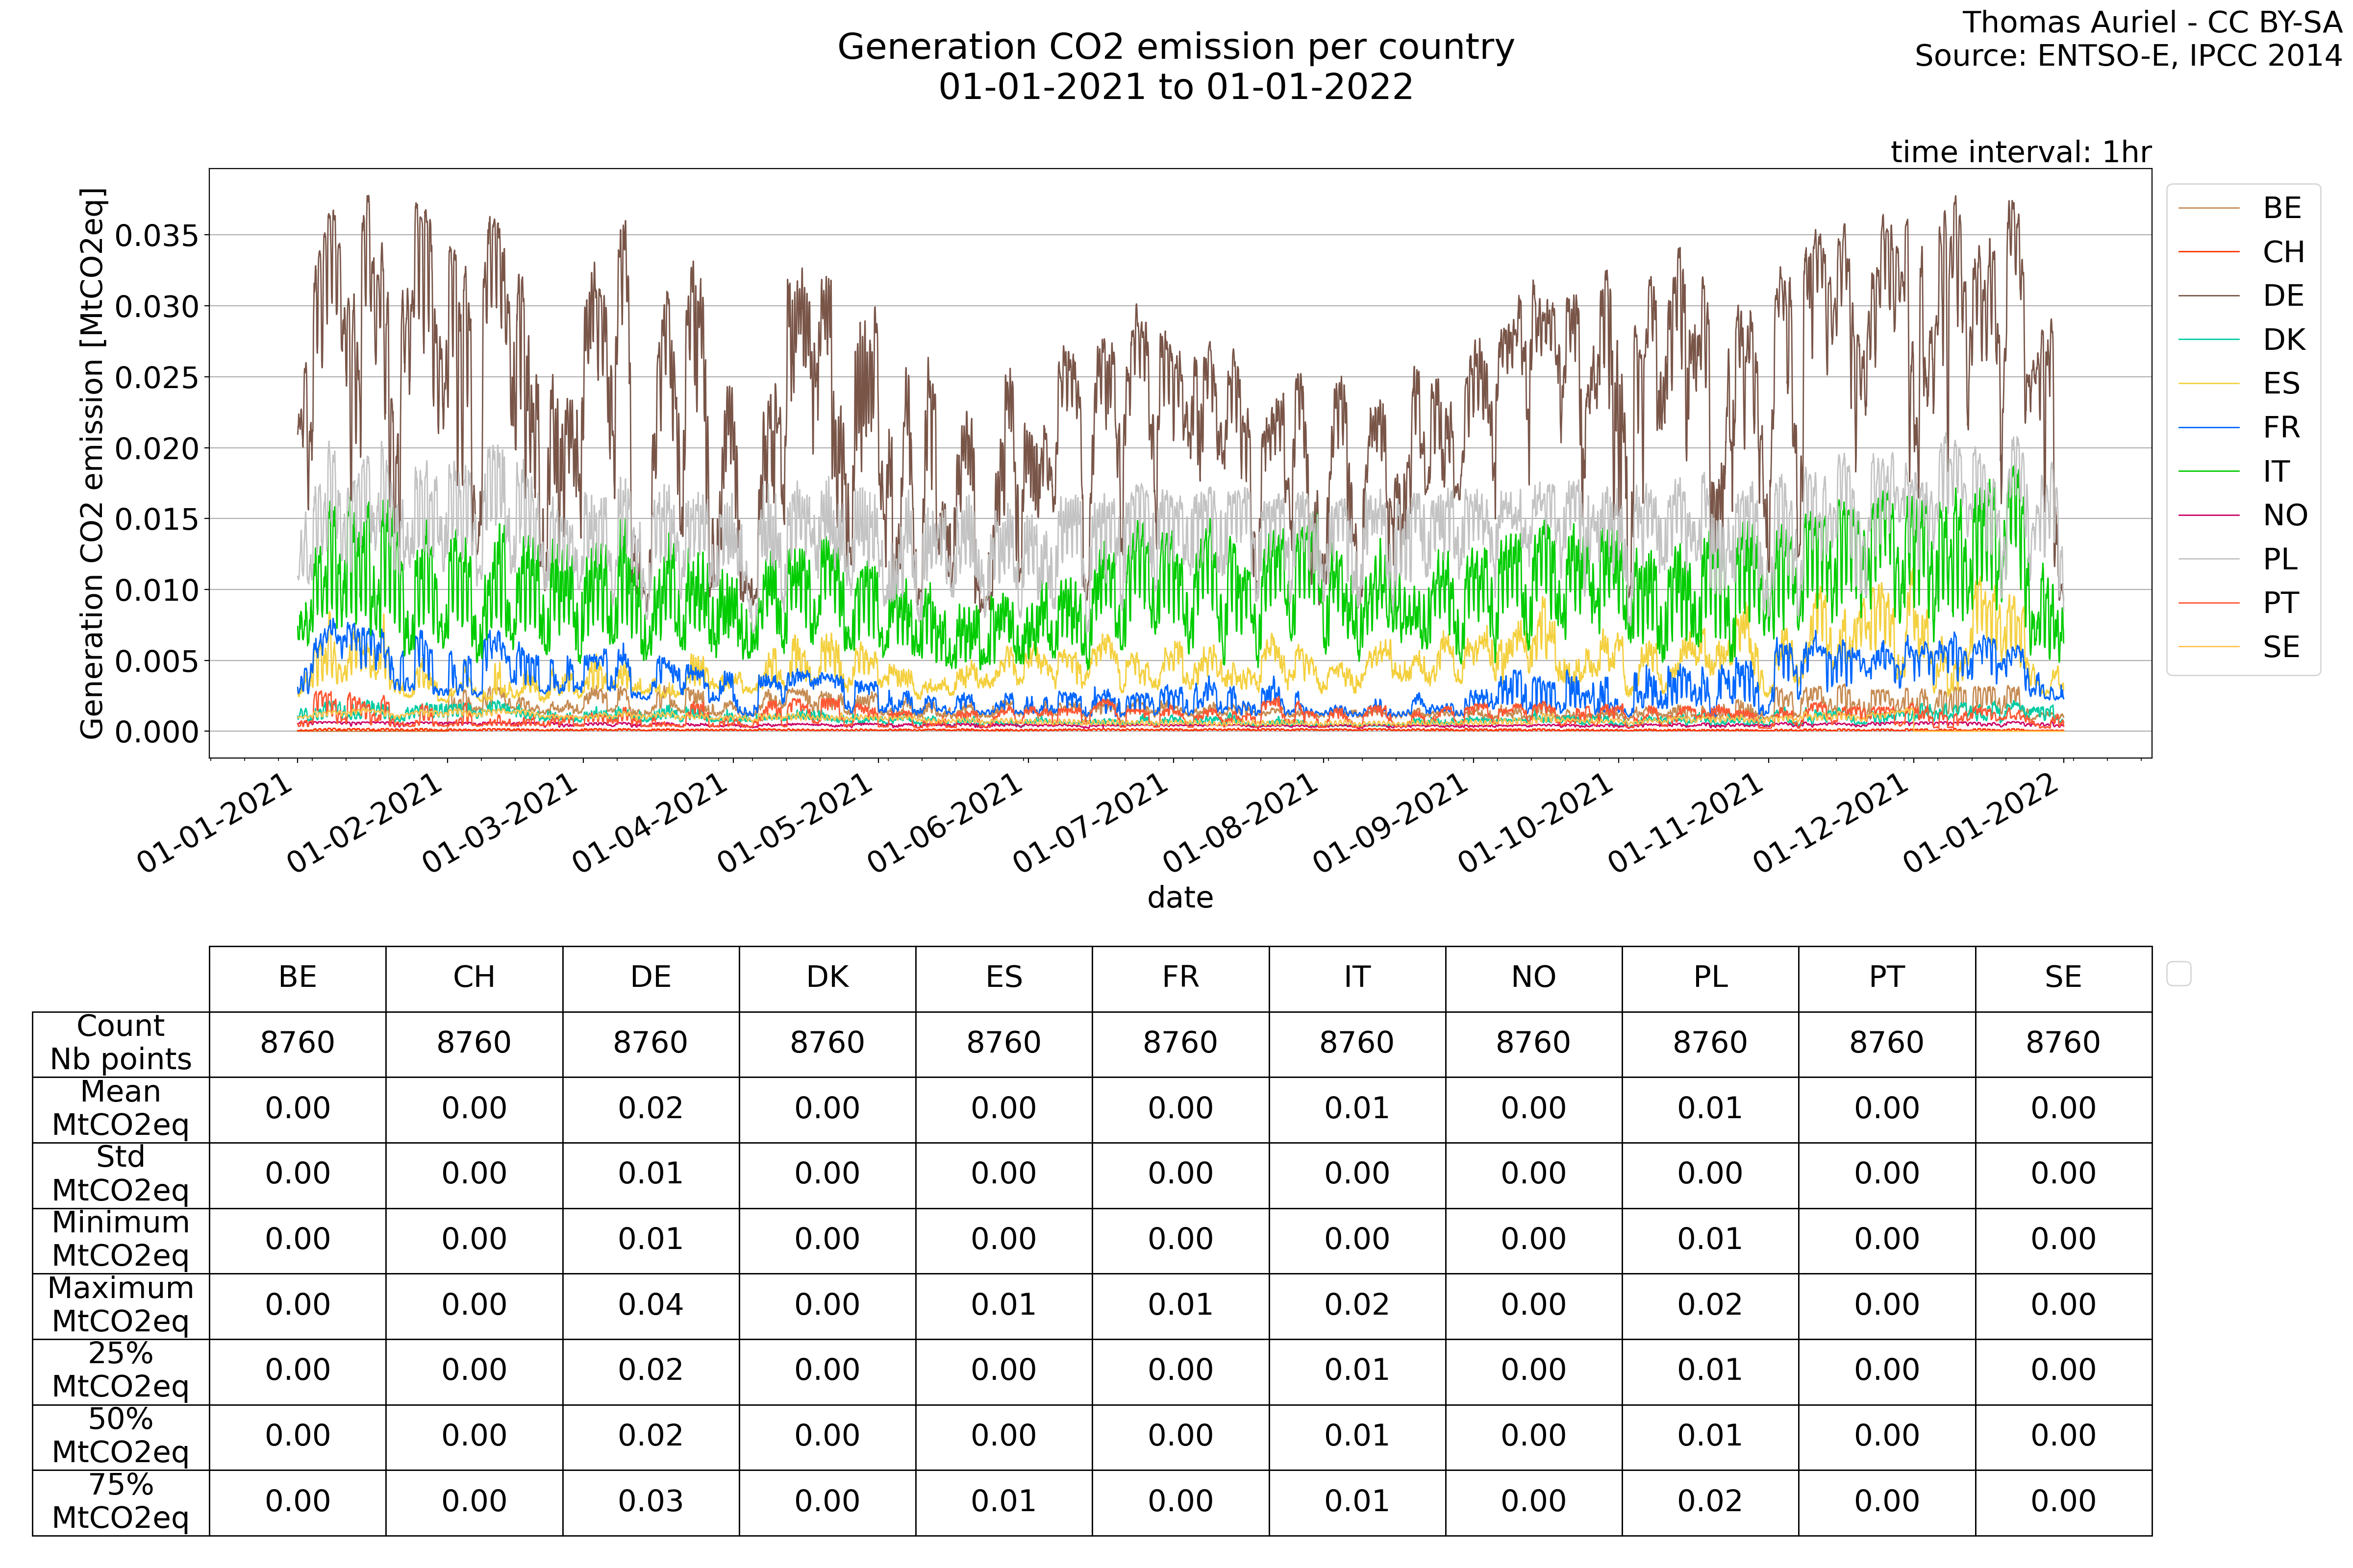The width and height of the screenshot is (2353, 1568).
Task: Click the BE legend entry
Action: 2282,208
